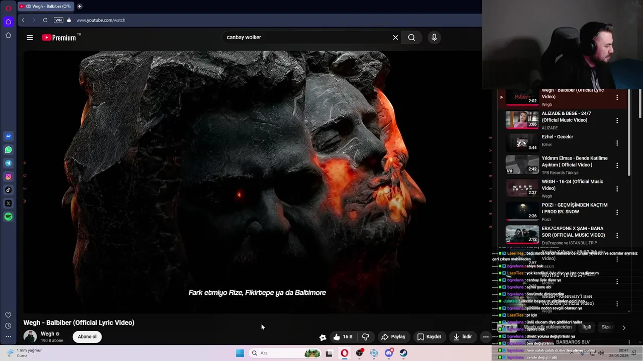Toggle the Opera VPN badge
The height and width of the screenshot is (361, 643).
point(58,20)
